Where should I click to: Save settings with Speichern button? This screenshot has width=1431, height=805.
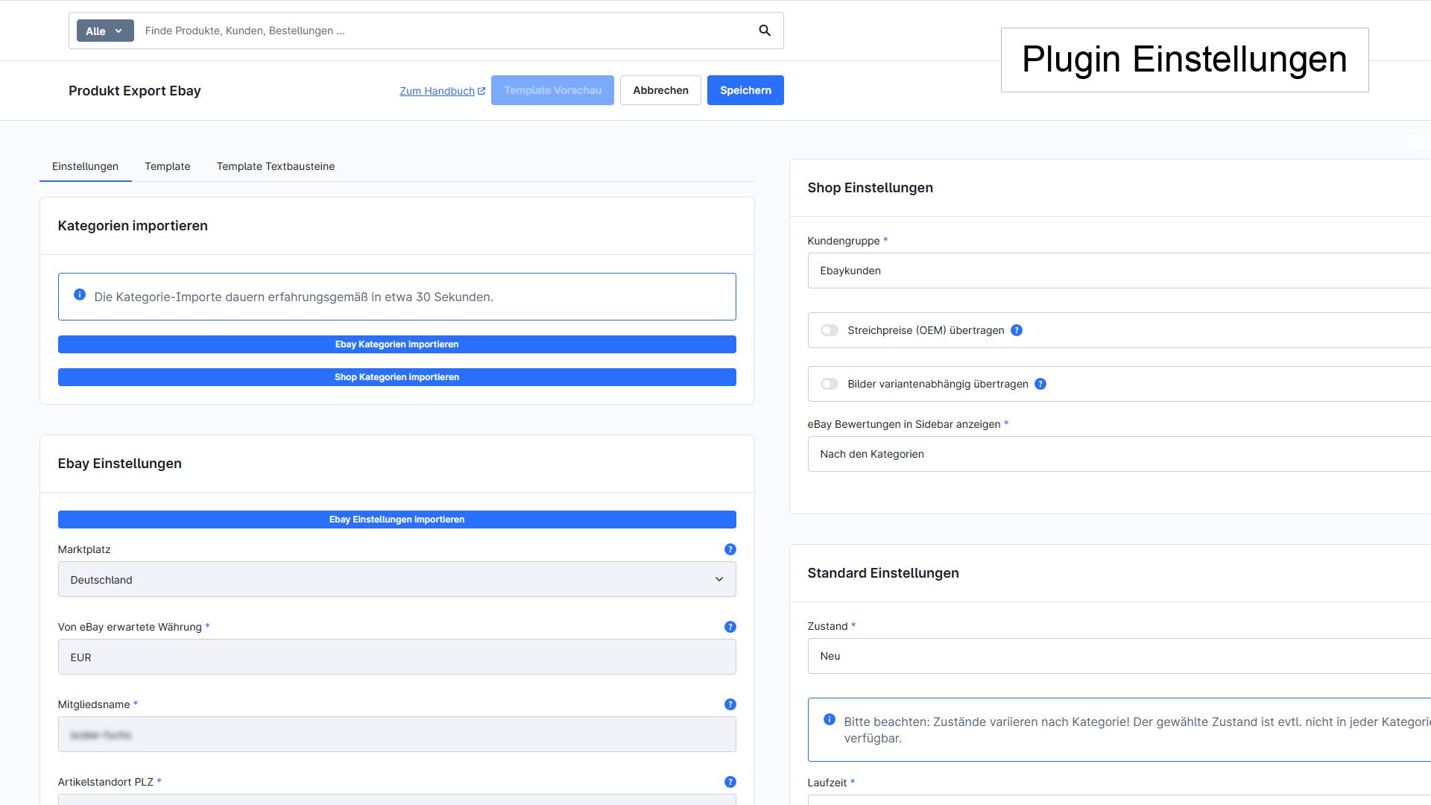coord(745,90)
